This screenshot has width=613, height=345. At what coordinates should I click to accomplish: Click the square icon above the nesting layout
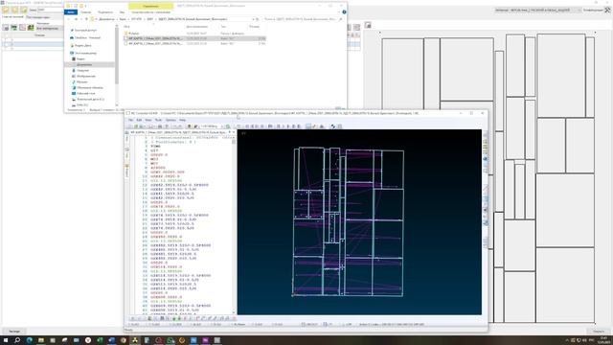(x=368, y=25)
